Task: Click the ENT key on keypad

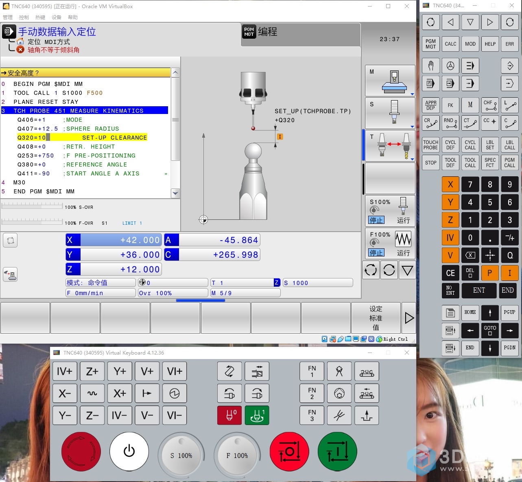Action: coord(479,290)
